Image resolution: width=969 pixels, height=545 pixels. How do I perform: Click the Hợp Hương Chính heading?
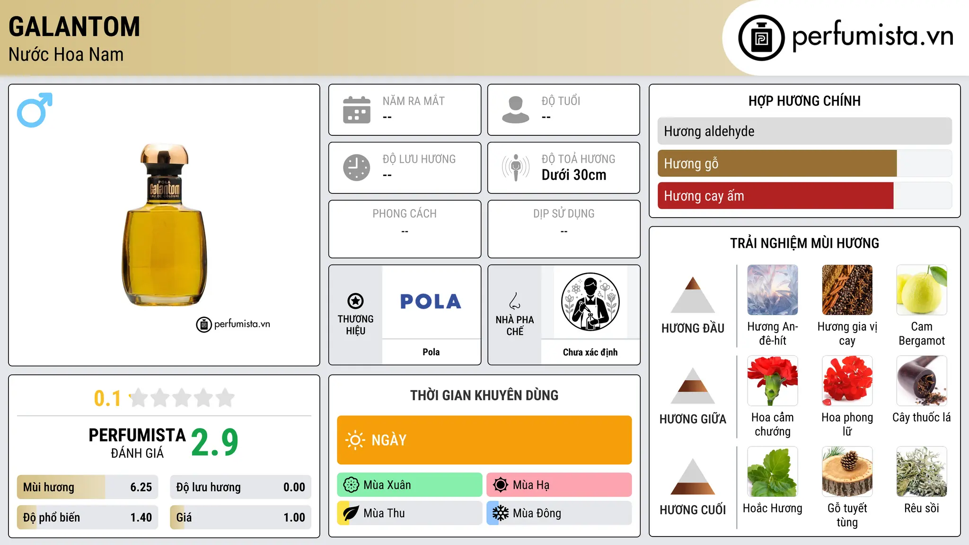point(804,101)
